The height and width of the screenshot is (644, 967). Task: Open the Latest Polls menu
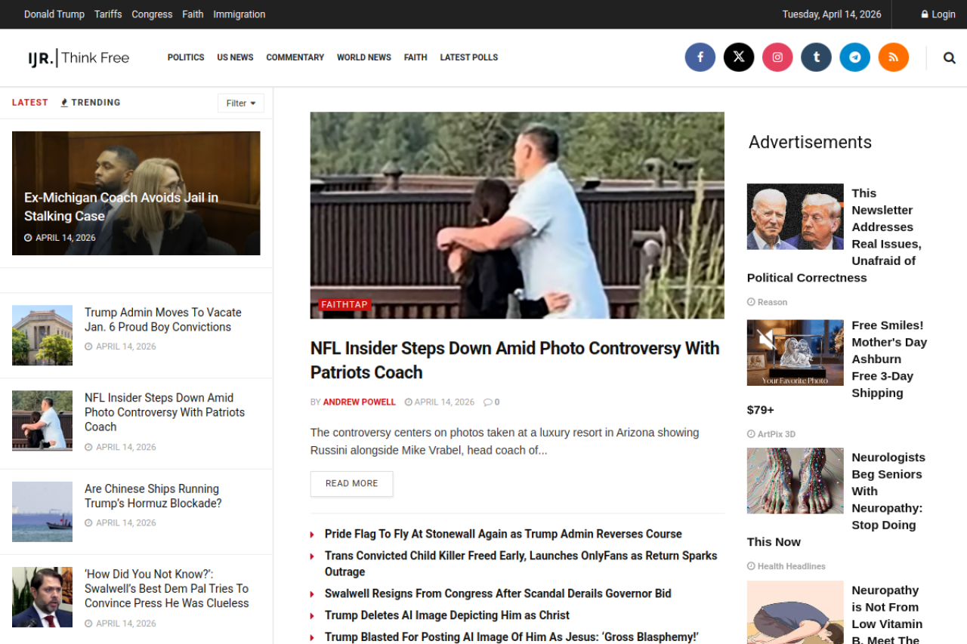click(469, 57)
